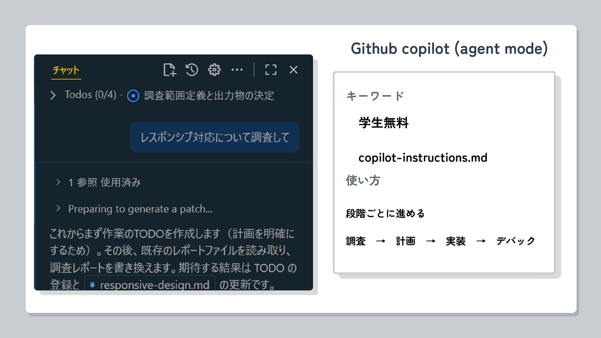Viewport: 601px width, 338px height.
Task: Click the Github copilot (agent mode) title
Action: coord(449,49)
